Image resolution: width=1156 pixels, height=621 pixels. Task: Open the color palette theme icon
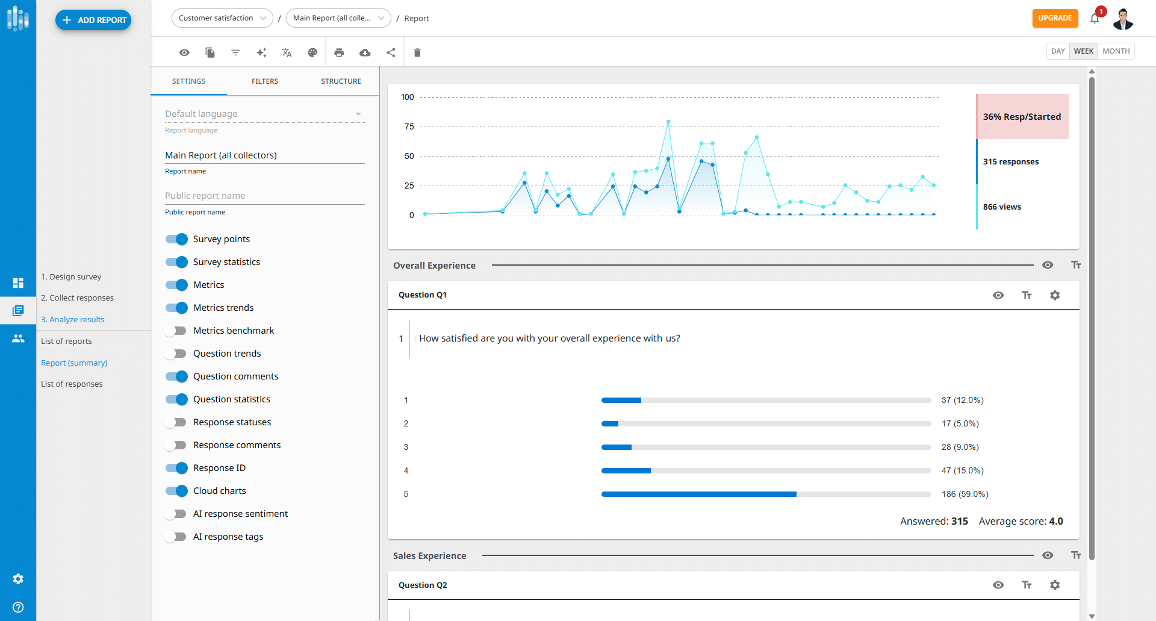(x=312, y=53)
